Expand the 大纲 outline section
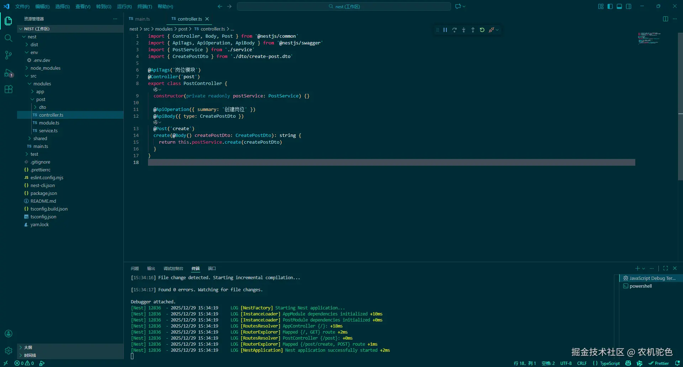The height and width of the screenshot is (367, 683). point(28,347)
